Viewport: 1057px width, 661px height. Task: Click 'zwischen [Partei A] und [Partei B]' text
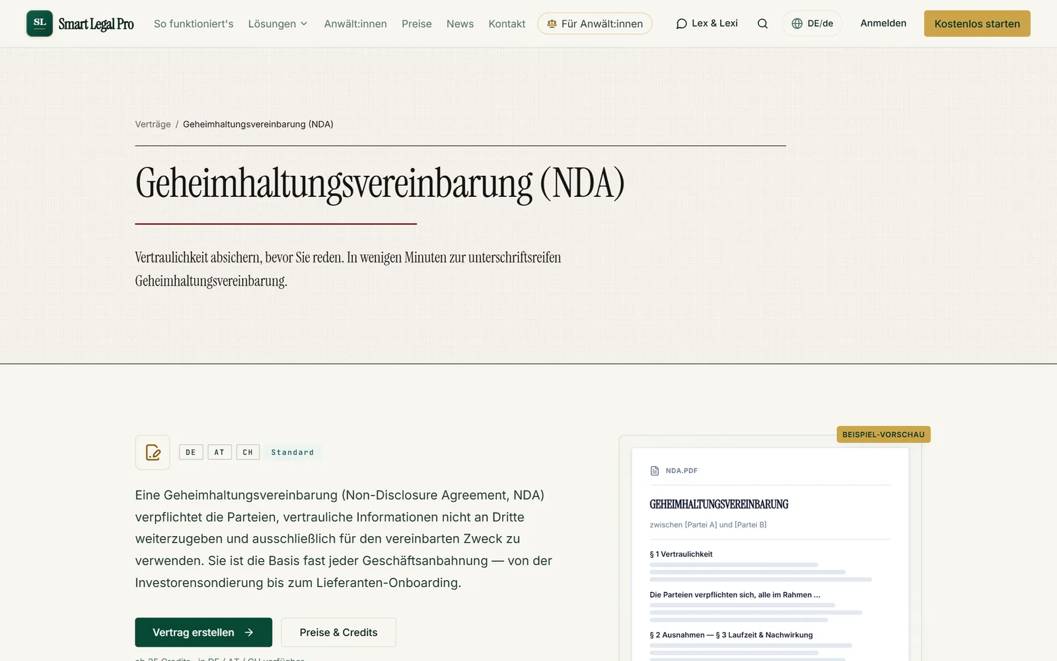click(x=708, y=525)
